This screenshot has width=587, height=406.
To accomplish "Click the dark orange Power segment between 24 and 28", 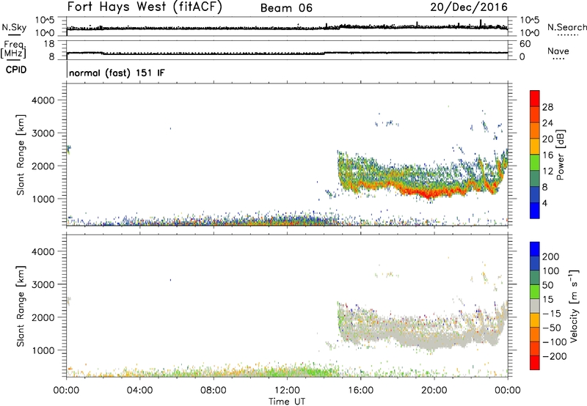I will click(x=535, y=114).
